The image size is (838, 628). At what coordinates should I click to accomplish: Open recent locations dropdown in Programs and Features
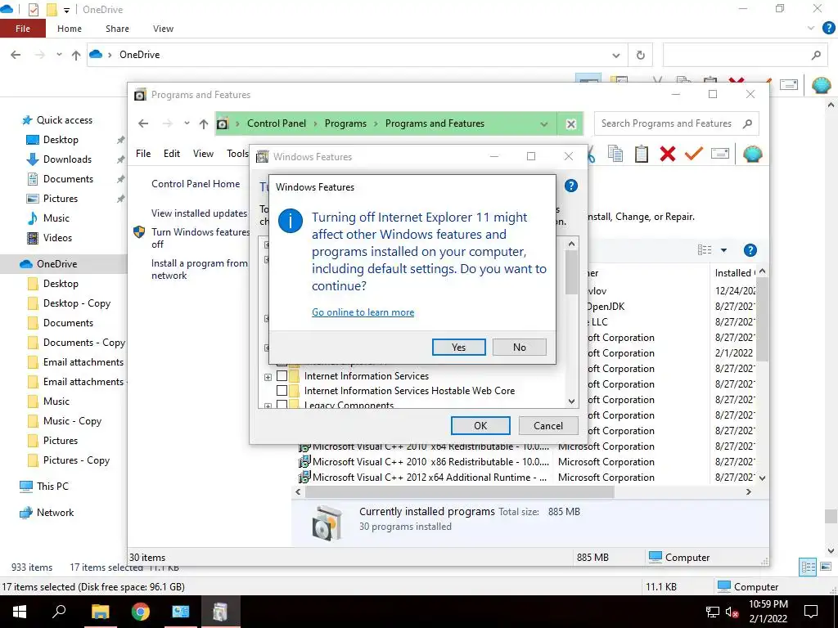pos(187,123)
